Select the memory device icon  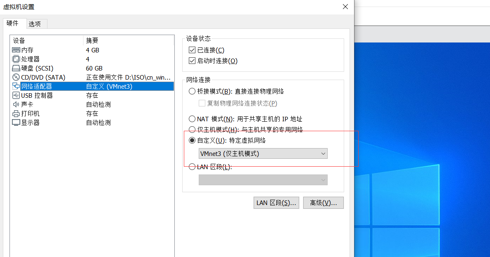point(16,50)
